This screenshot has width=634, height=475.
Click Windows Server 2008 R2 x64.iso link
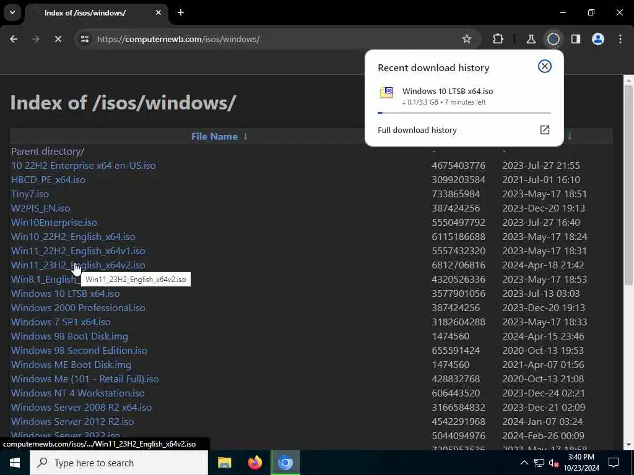point(81,407)
